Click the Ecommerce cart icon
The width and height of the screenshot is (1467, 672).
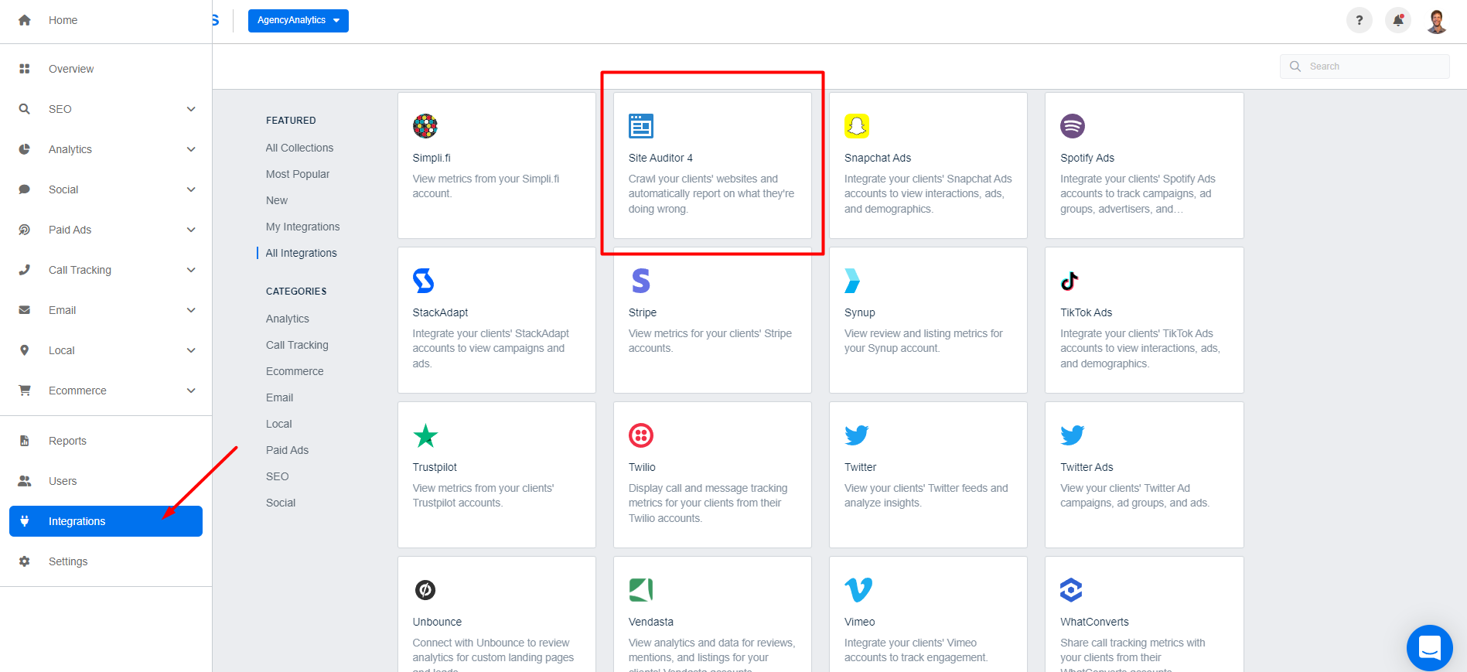[x=25, y=391]
